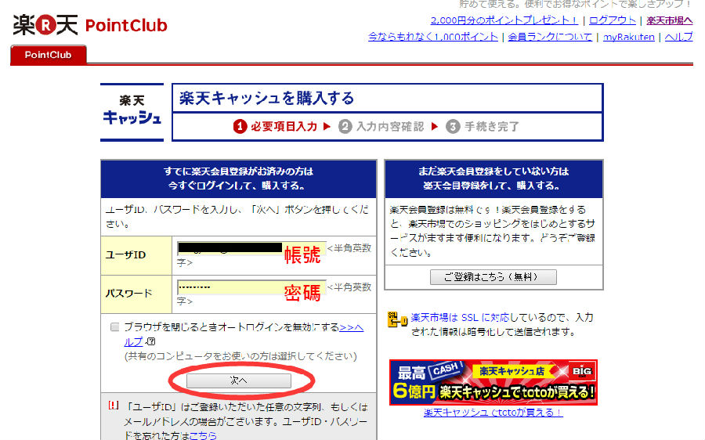Enable the disable-auto-login checkbox

tap(114, 326)
